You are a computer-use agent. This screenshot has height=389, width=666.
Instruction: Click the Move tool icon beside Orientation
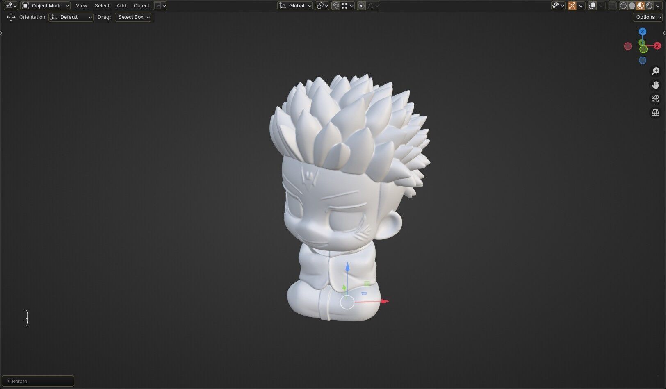coord(11,17)
